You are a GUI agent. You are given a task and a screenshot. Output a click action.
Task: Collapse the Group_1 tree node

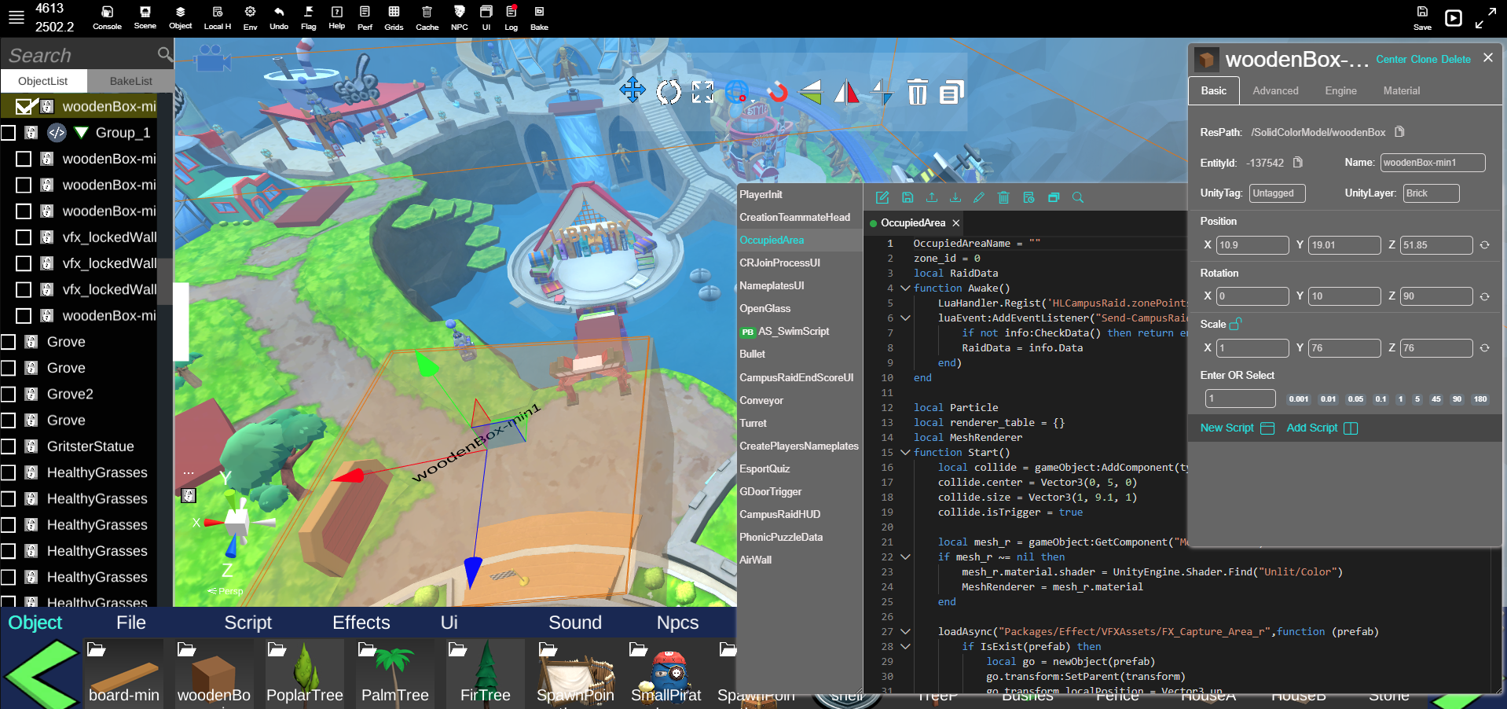[81, 133]
